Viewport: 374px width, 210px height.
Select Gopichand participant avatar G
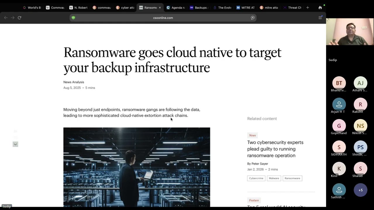(x=339, y=126)
